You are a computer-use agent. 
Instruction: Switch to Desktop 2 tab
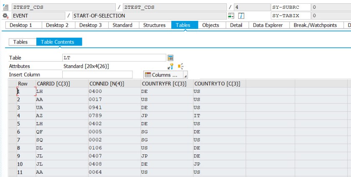(57, 25)
